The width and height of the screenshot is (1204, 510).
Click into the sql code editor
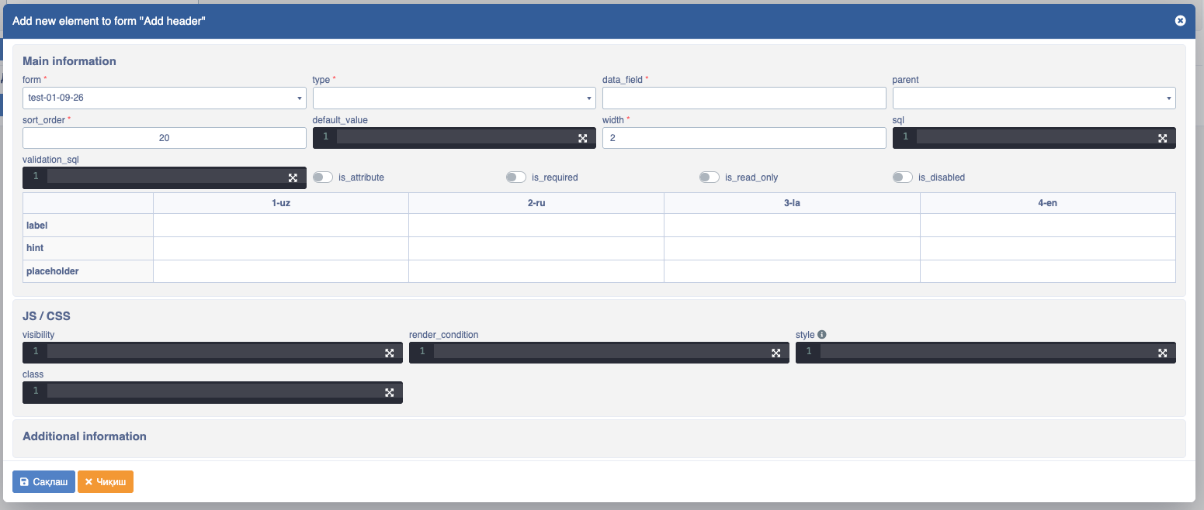pyautogui.click(x=1034, y=138)
